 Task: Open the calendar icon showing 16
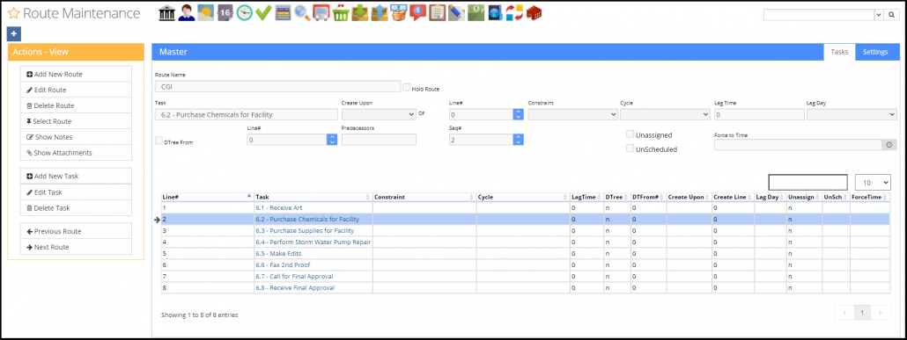(x=225, y=12)
